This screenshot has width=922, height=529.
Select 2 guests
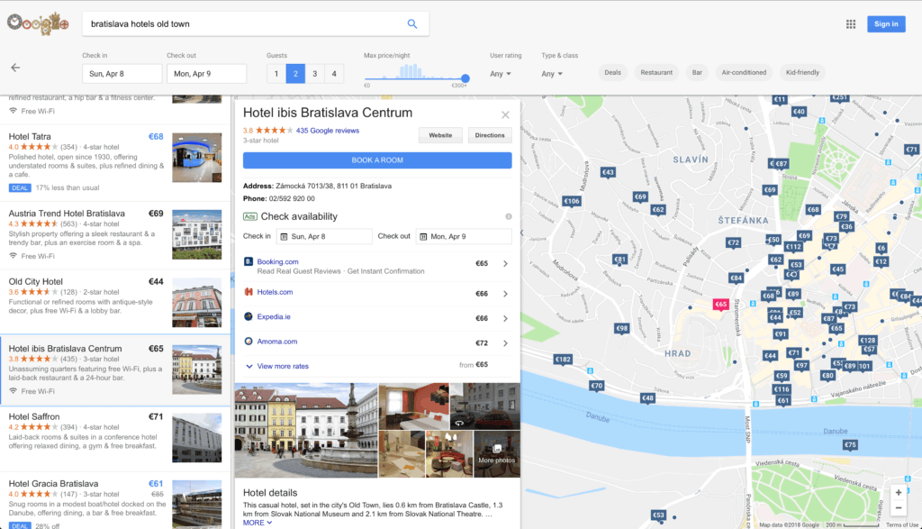tap(295, 74)
